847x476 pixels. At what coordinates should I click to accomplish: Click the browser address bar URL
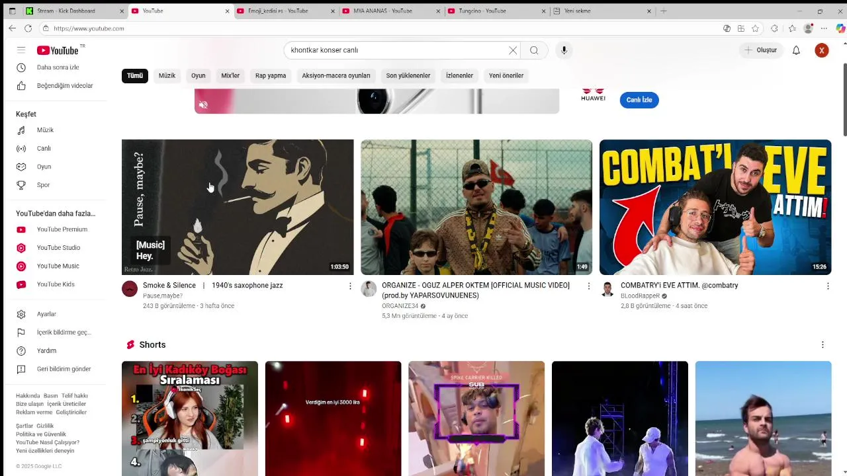coord(89,28)
